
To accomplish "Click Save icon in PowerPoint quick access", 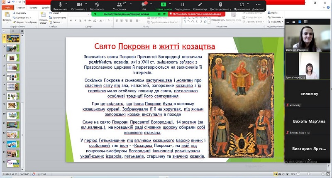I will point(9,2).
